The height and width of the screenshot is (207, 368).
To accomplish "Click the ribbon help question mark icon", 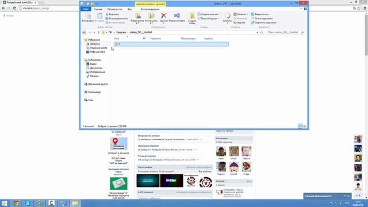I will (305, 9).
